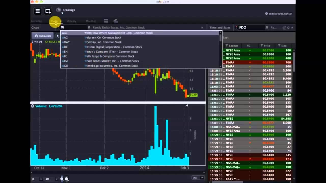Image resolution: width=326 pixels, height=183 pixels.
Task: Add a new window widget
Action: tap(48, 11)
